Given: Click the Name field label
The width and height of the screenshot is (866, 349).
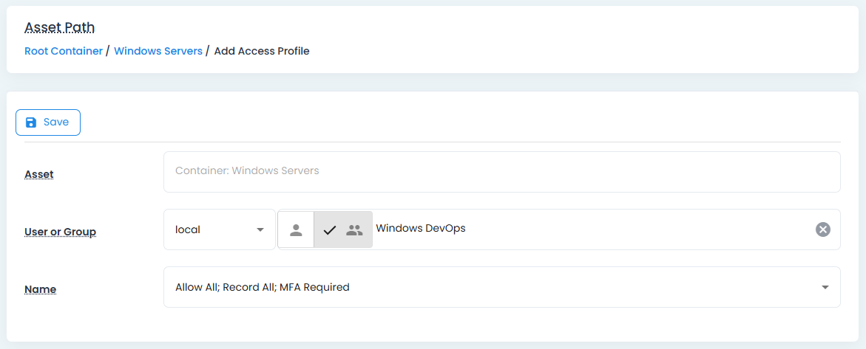Looking at the screenshot, I should click(x=41, y=289).
